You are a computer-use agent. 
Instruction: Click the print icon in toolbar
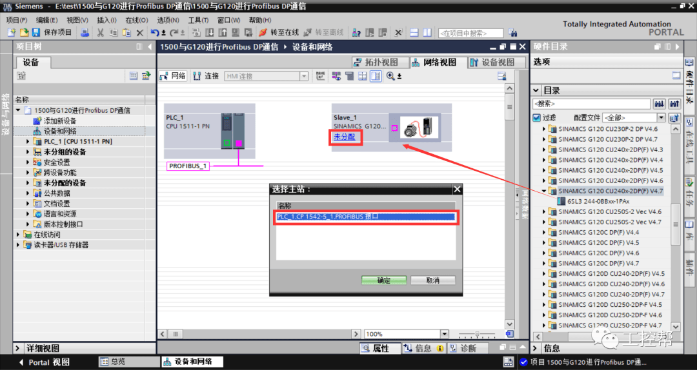pyautogui.click(x=85, y=32)
